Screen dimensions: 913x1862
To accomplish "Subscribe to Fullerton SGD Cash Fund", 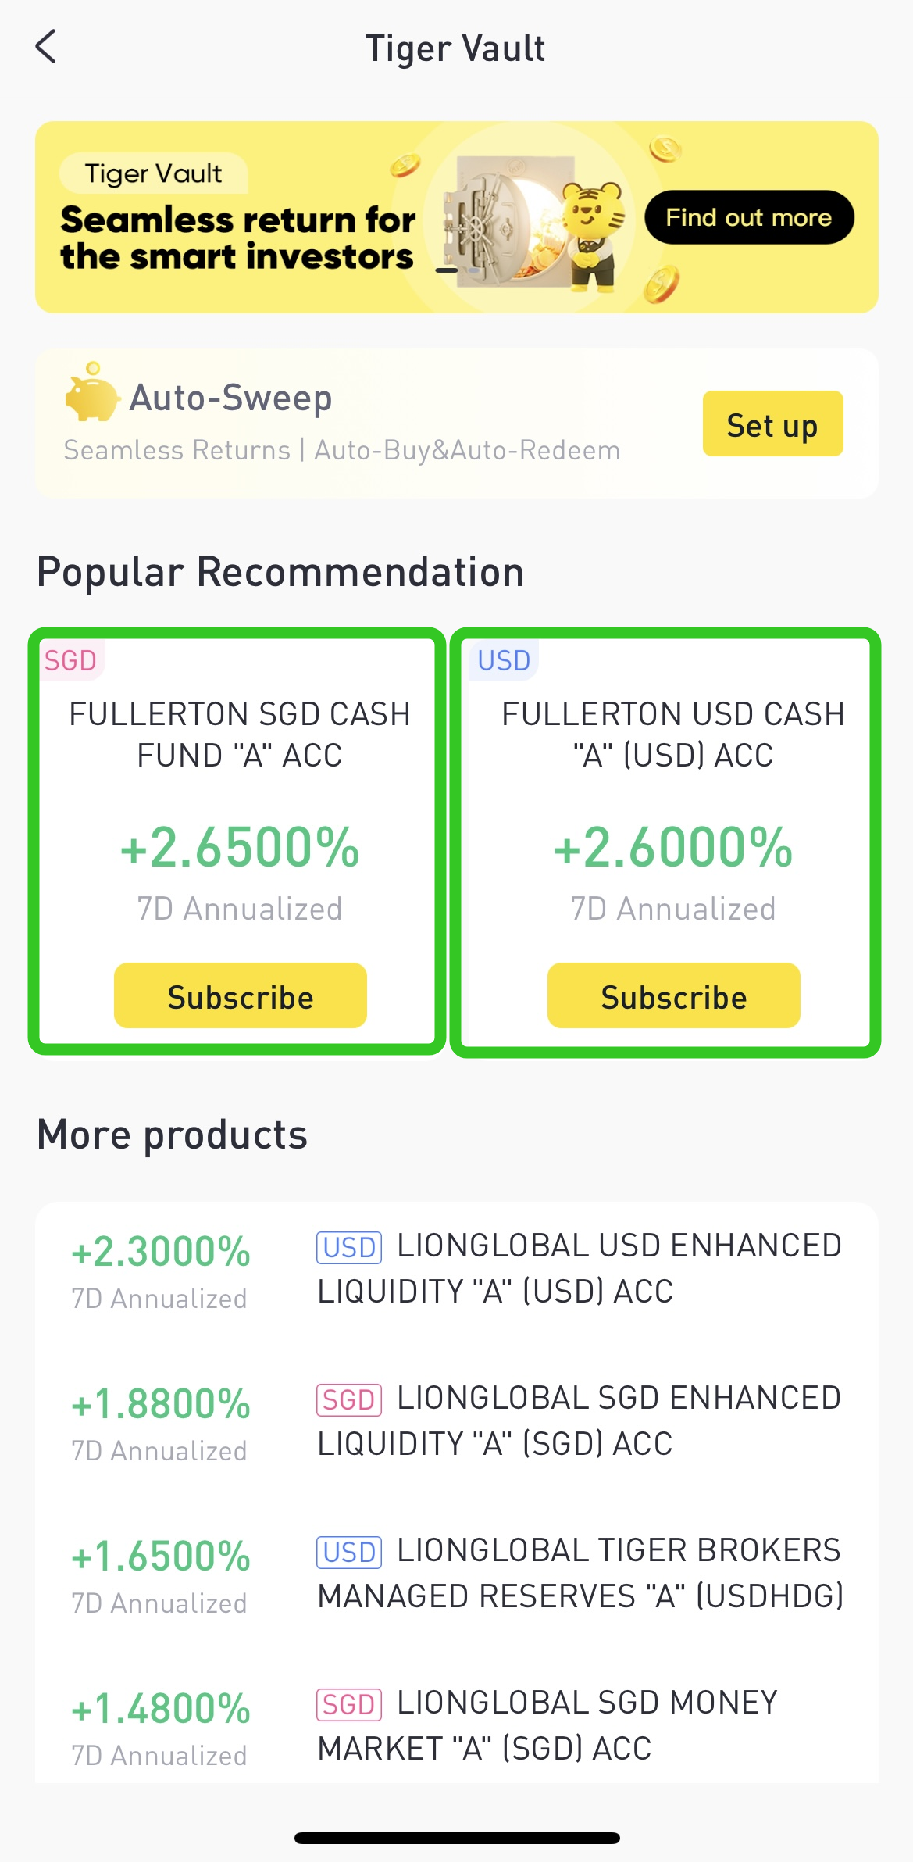I will [x=241, y=996].
